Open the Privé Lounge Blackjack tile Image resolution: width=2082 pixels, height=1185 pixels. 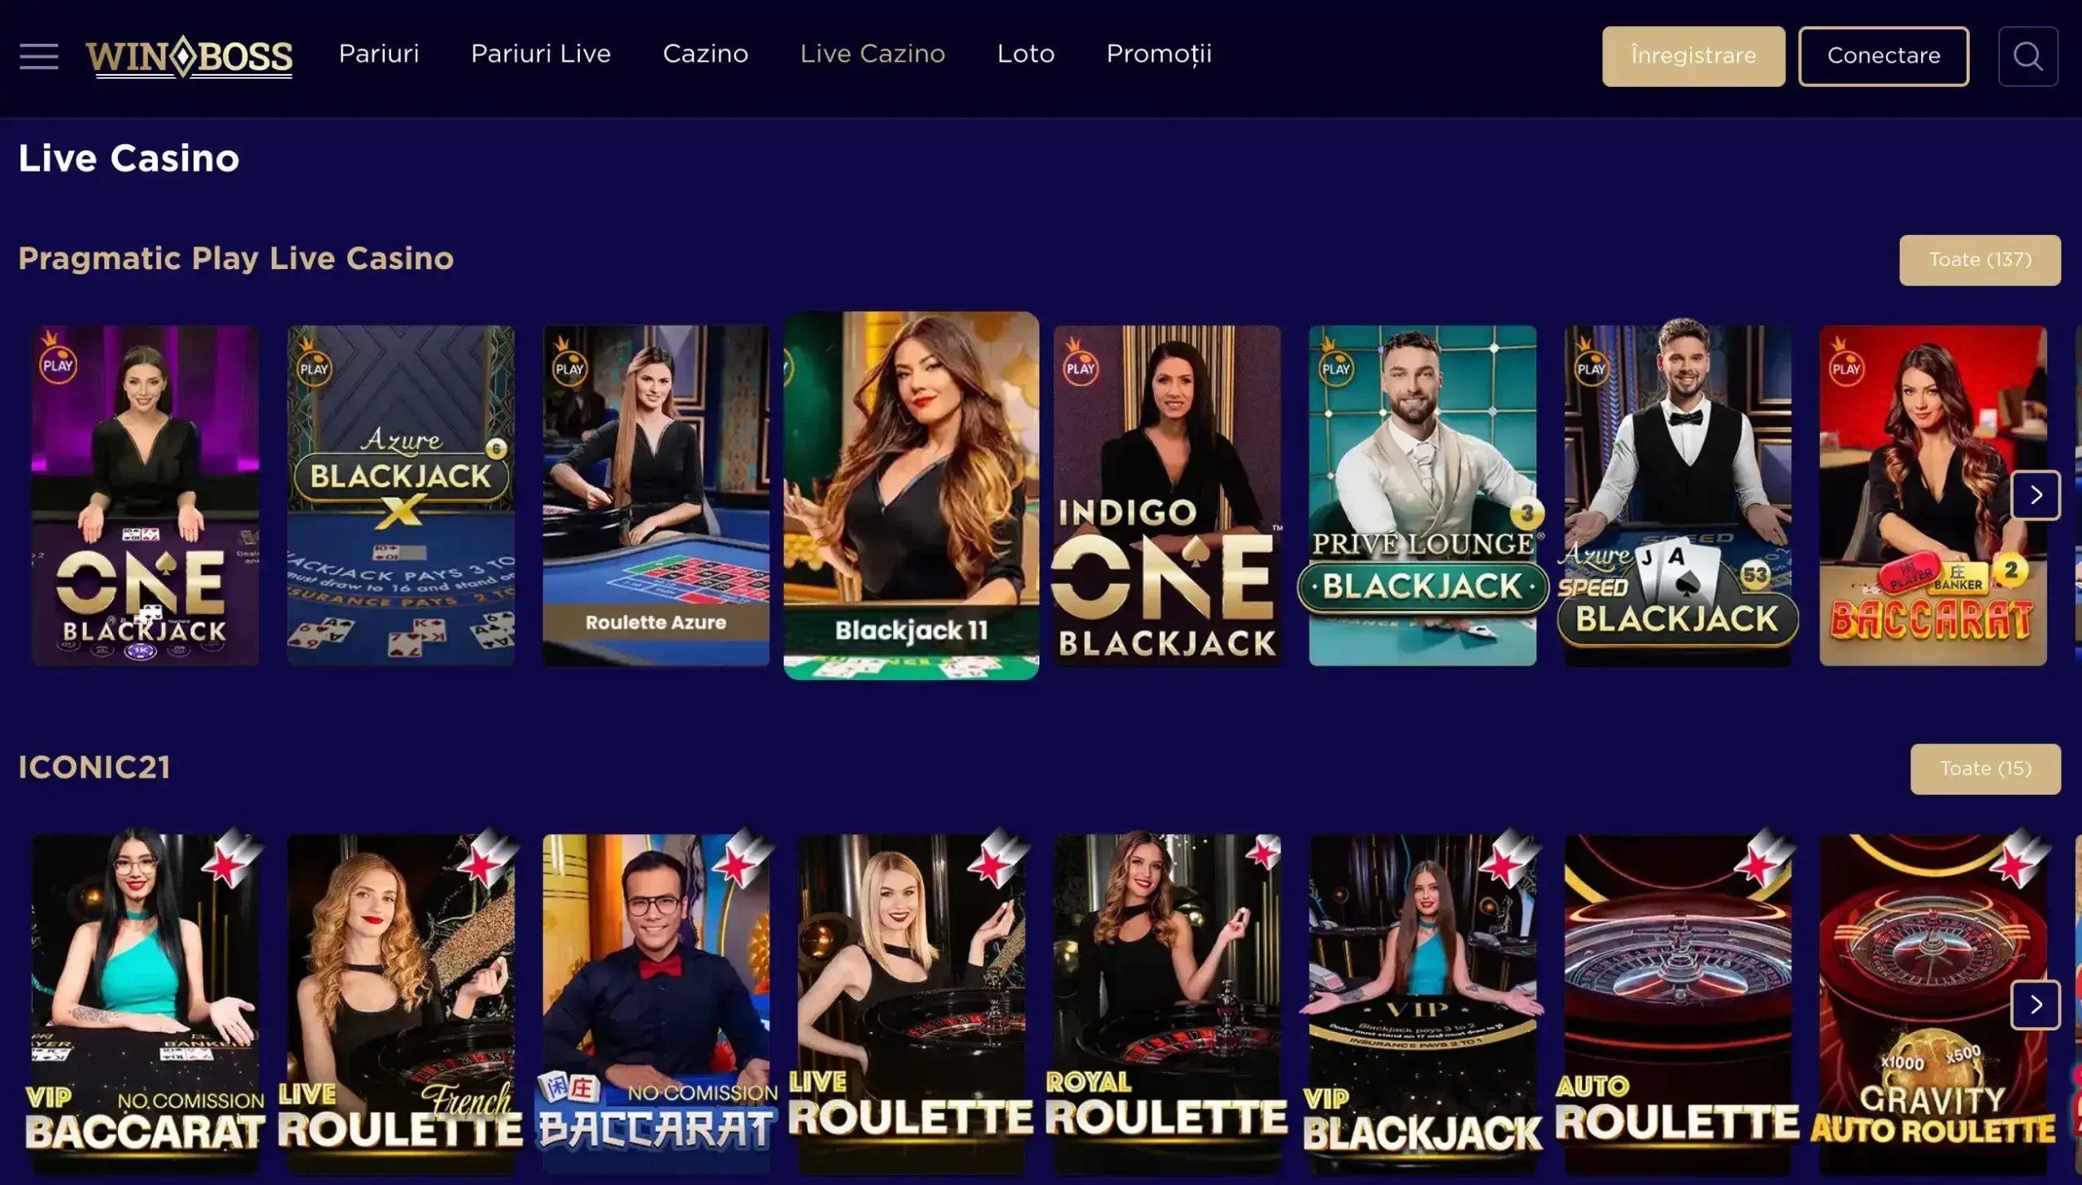point(1422,494)
